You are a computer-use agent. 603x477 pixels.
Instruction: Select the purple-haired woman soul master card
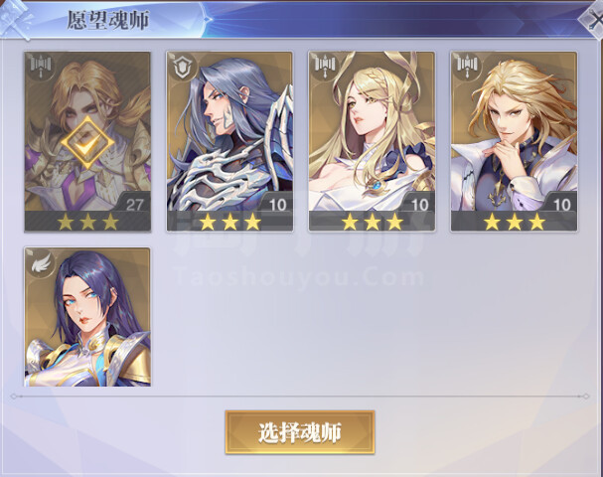pos(87,317)
